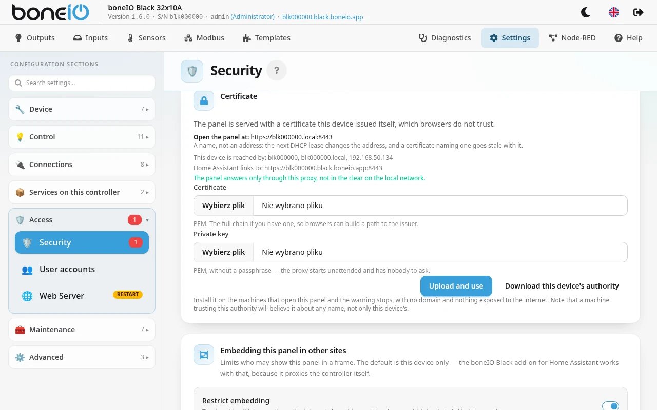Open the Inputs tab

(90, 38)
